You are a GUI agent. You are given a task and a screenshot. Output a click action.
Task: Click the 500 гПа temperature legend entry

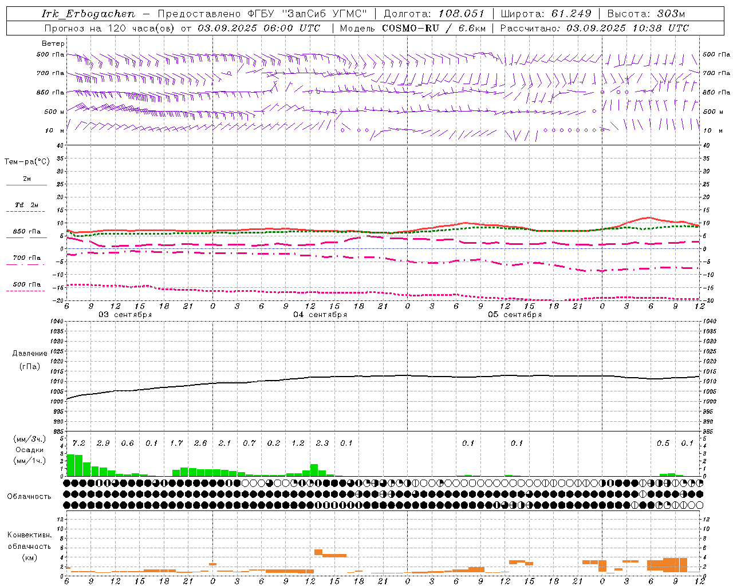27,284
